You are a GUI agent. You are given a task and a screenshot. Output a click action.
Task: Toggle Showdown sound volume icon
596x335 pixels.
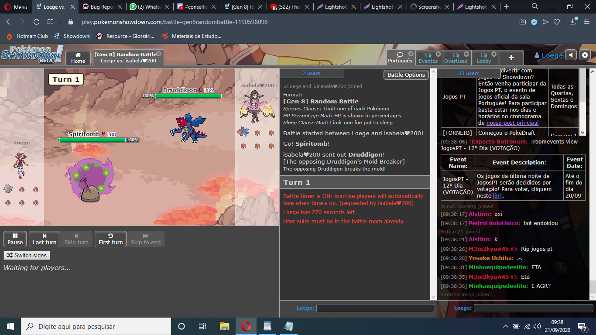coord(571,55)
